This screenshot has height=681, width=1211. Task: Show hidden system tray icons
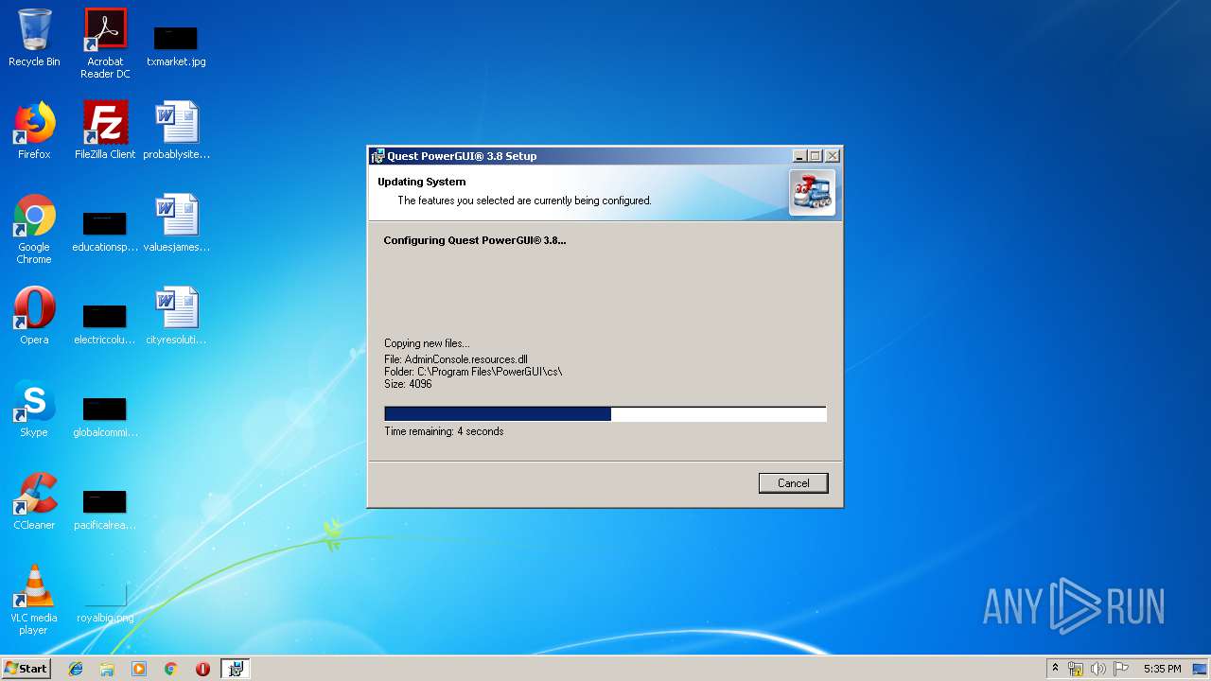[x=1055, y=669]
